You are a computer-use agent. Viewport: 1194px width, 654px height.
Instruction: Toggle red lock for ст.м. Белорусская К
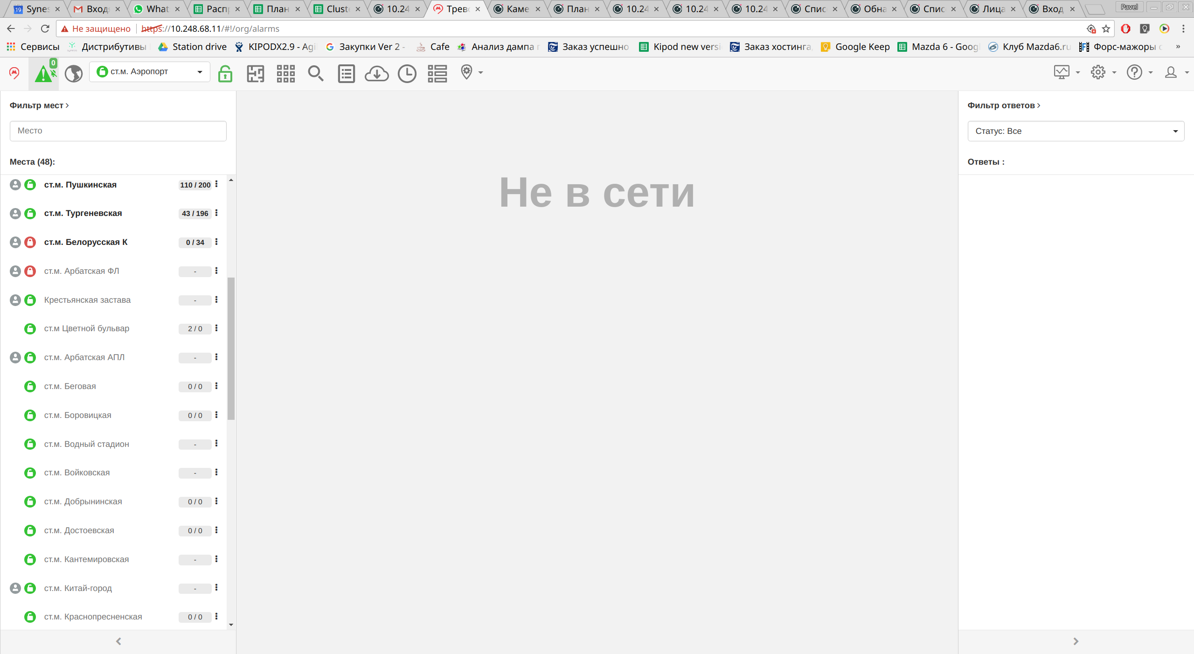(x=30, y=242)
